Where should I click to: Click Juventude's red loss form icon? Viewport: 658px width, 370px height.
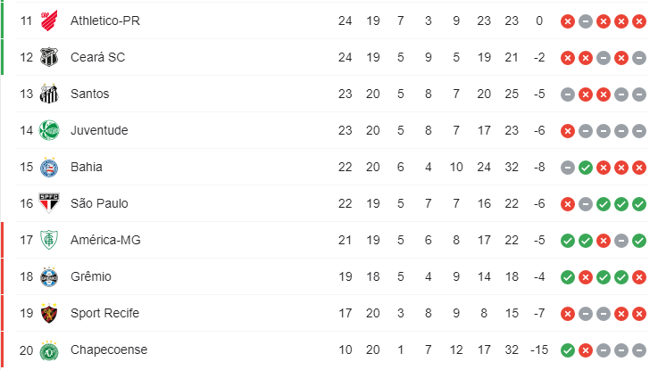pyautogui.click(x=568, y=131)
